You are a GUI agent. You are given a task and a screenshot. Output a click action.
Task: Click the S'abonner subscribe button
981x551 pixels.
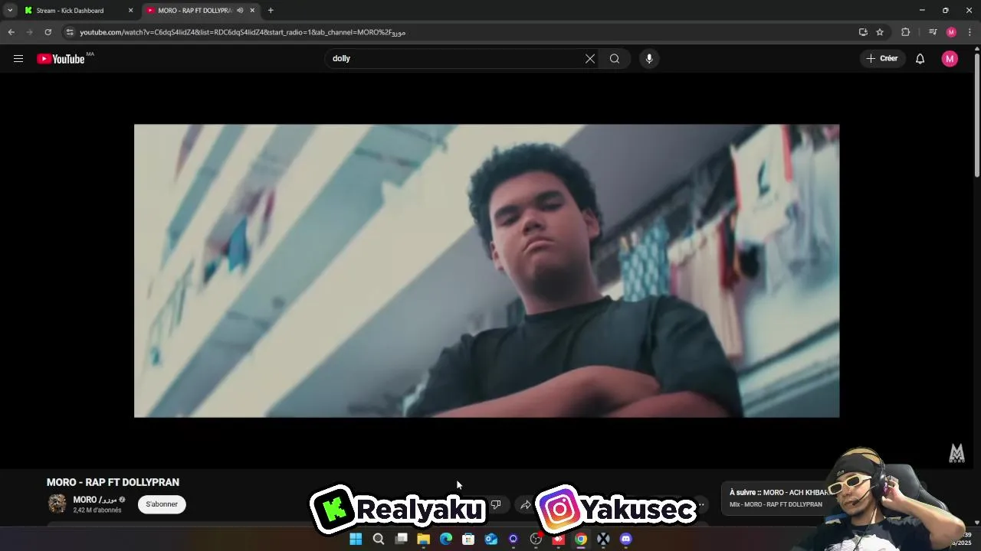[x=162, y=504]
